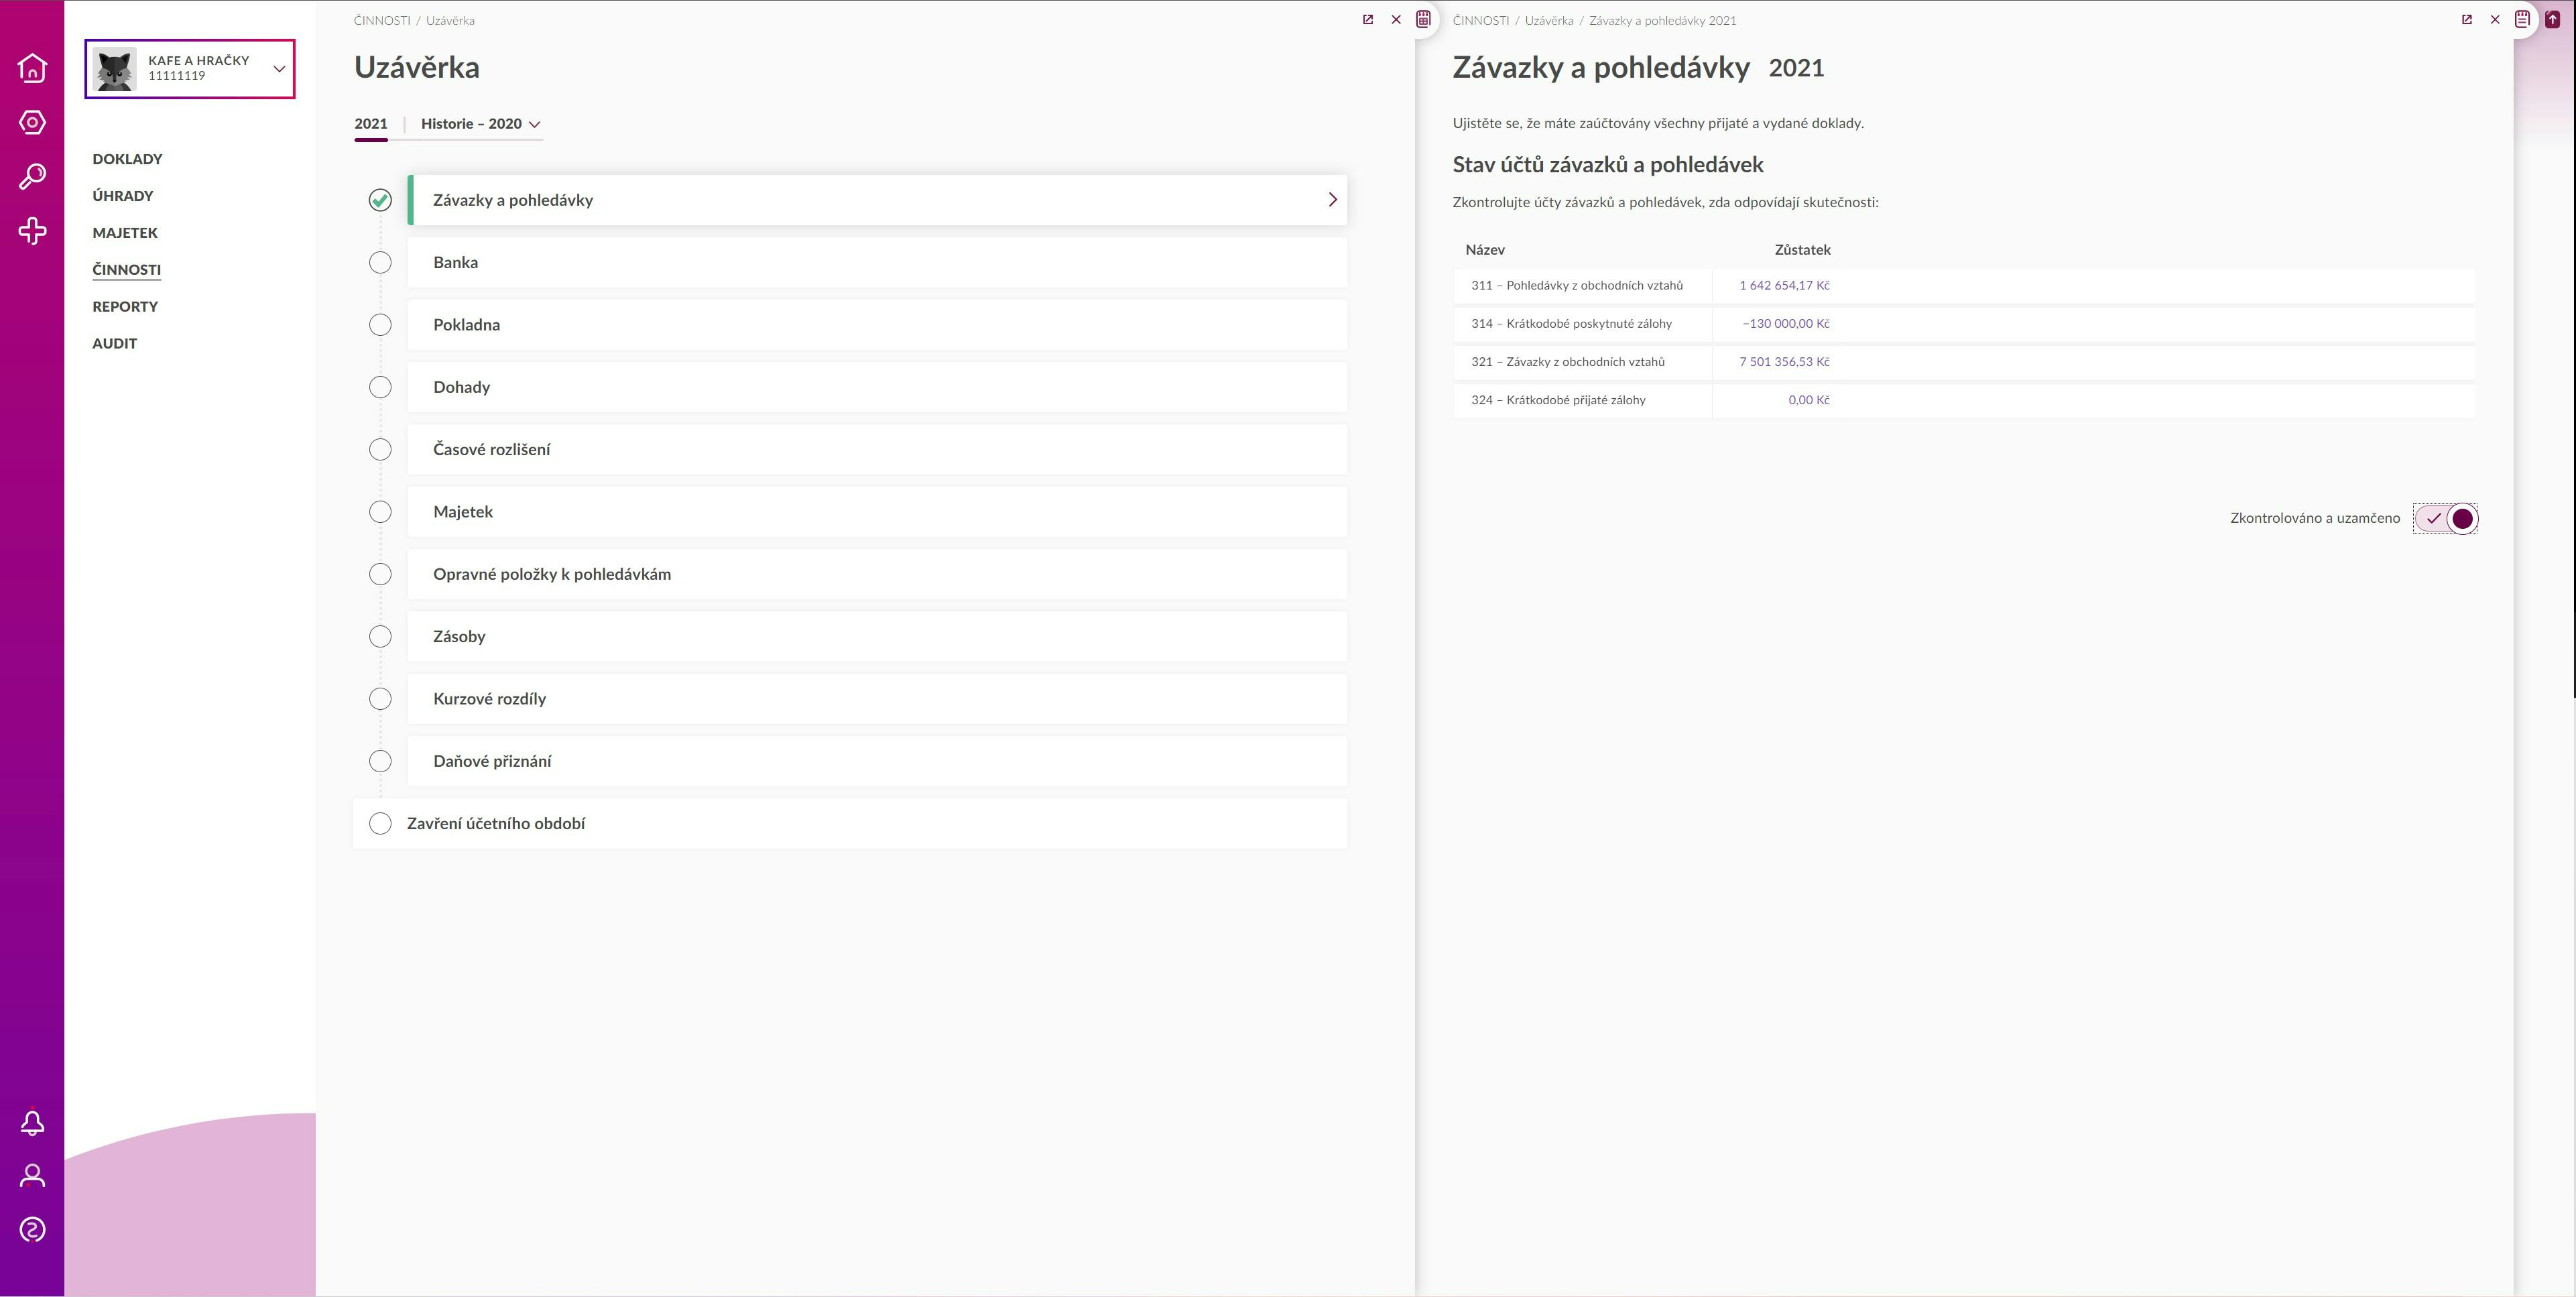The image size is (2576, 1297).
Task: Open the search magnifier icon in the sidebar
Action: (x=32, y=177)
